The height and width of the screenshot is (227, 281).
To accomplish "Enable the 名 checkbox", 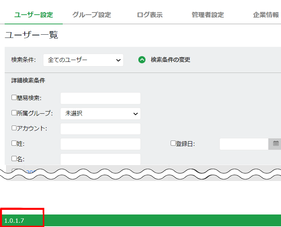I will pos(14,159).
